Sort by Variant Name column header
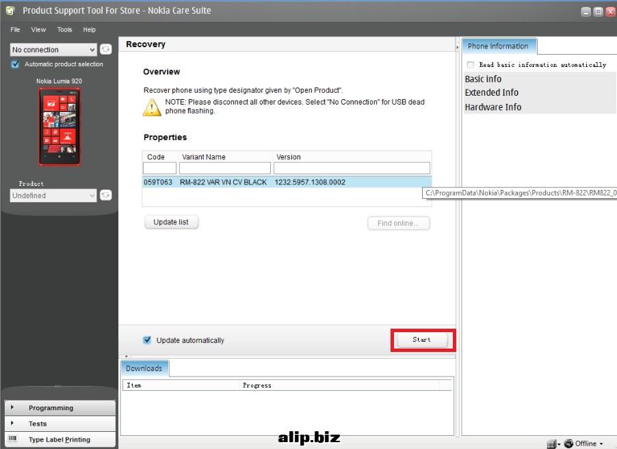This screenshot has height=449, width=617. (x=204, y=157)
